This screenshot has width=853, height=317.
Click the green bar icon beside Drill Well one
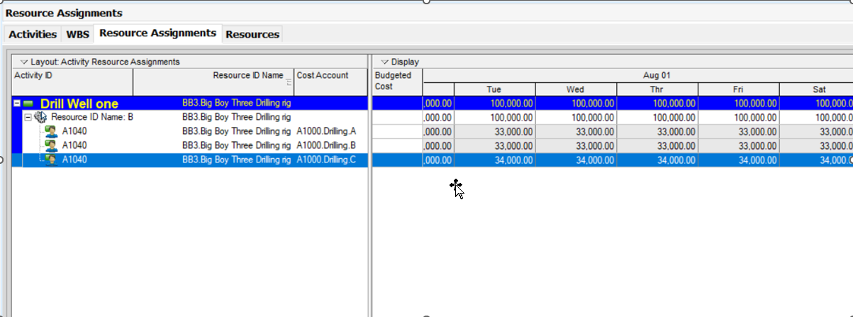coord(28,104)
